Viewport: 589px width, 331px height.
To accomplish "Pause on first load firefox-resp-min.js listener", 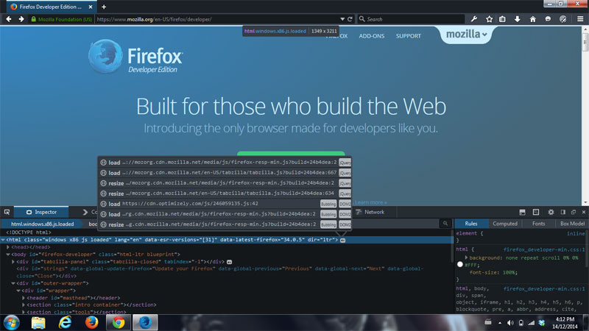I will [103, 163].
